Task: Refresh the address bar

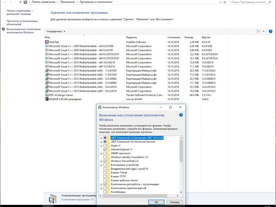Action: [225, 2]
